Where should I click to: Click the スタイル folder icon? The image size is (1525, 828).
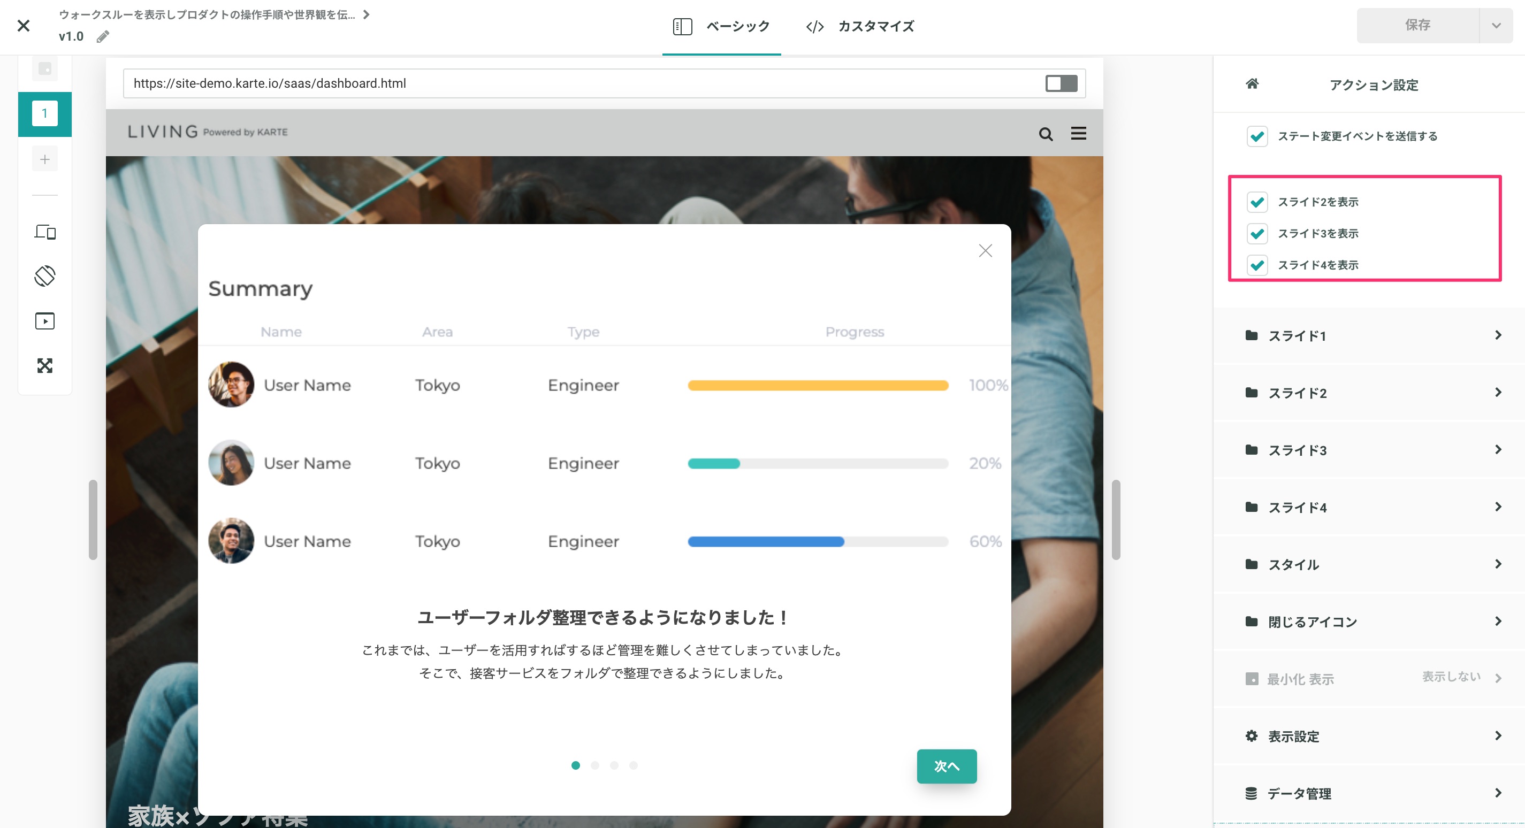pos(1251,564)
